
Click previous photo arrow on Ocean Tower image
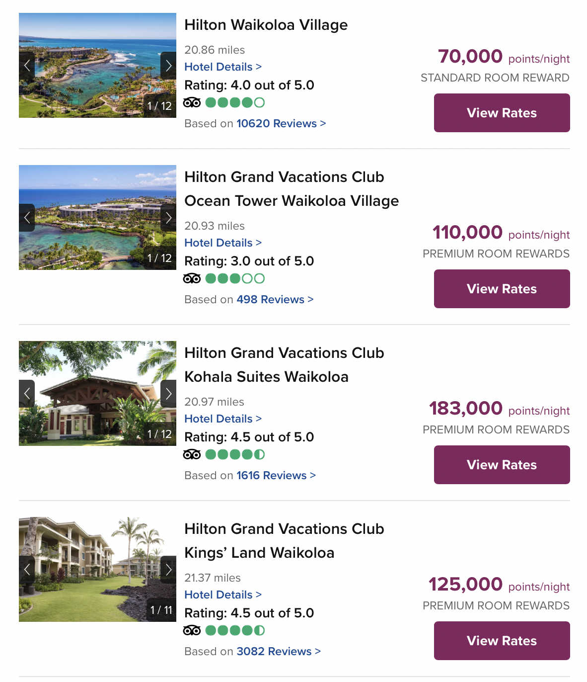(x=27, y=218)
